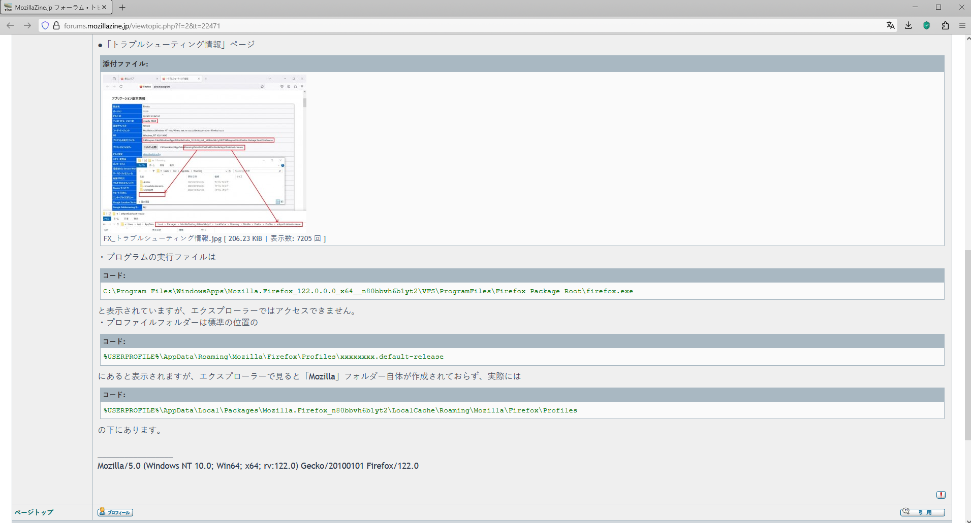Screen dimensions: 971x523
Task: Quote this post with 引用 button
Action: (922, 512)
